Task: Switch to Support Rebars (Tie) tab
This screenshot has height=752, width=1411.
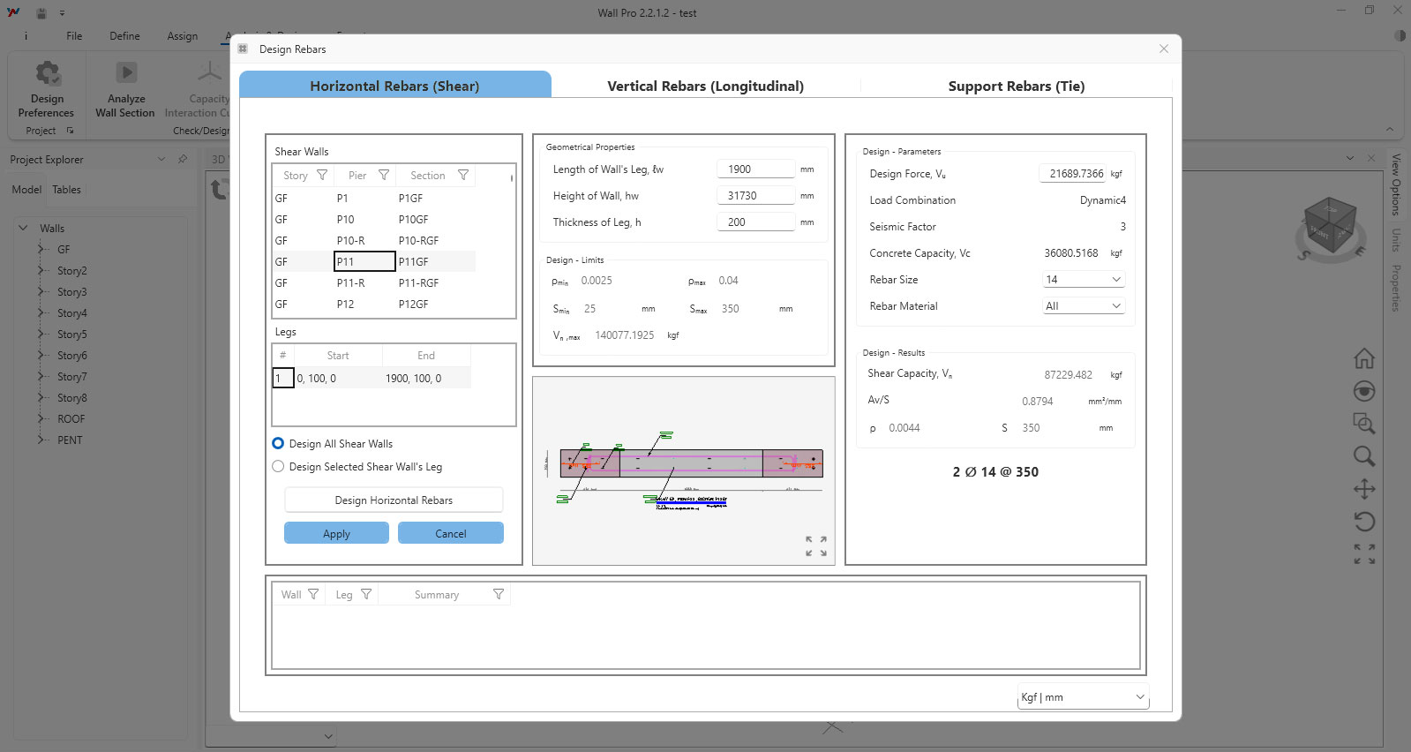Action: pos(1016,86)
